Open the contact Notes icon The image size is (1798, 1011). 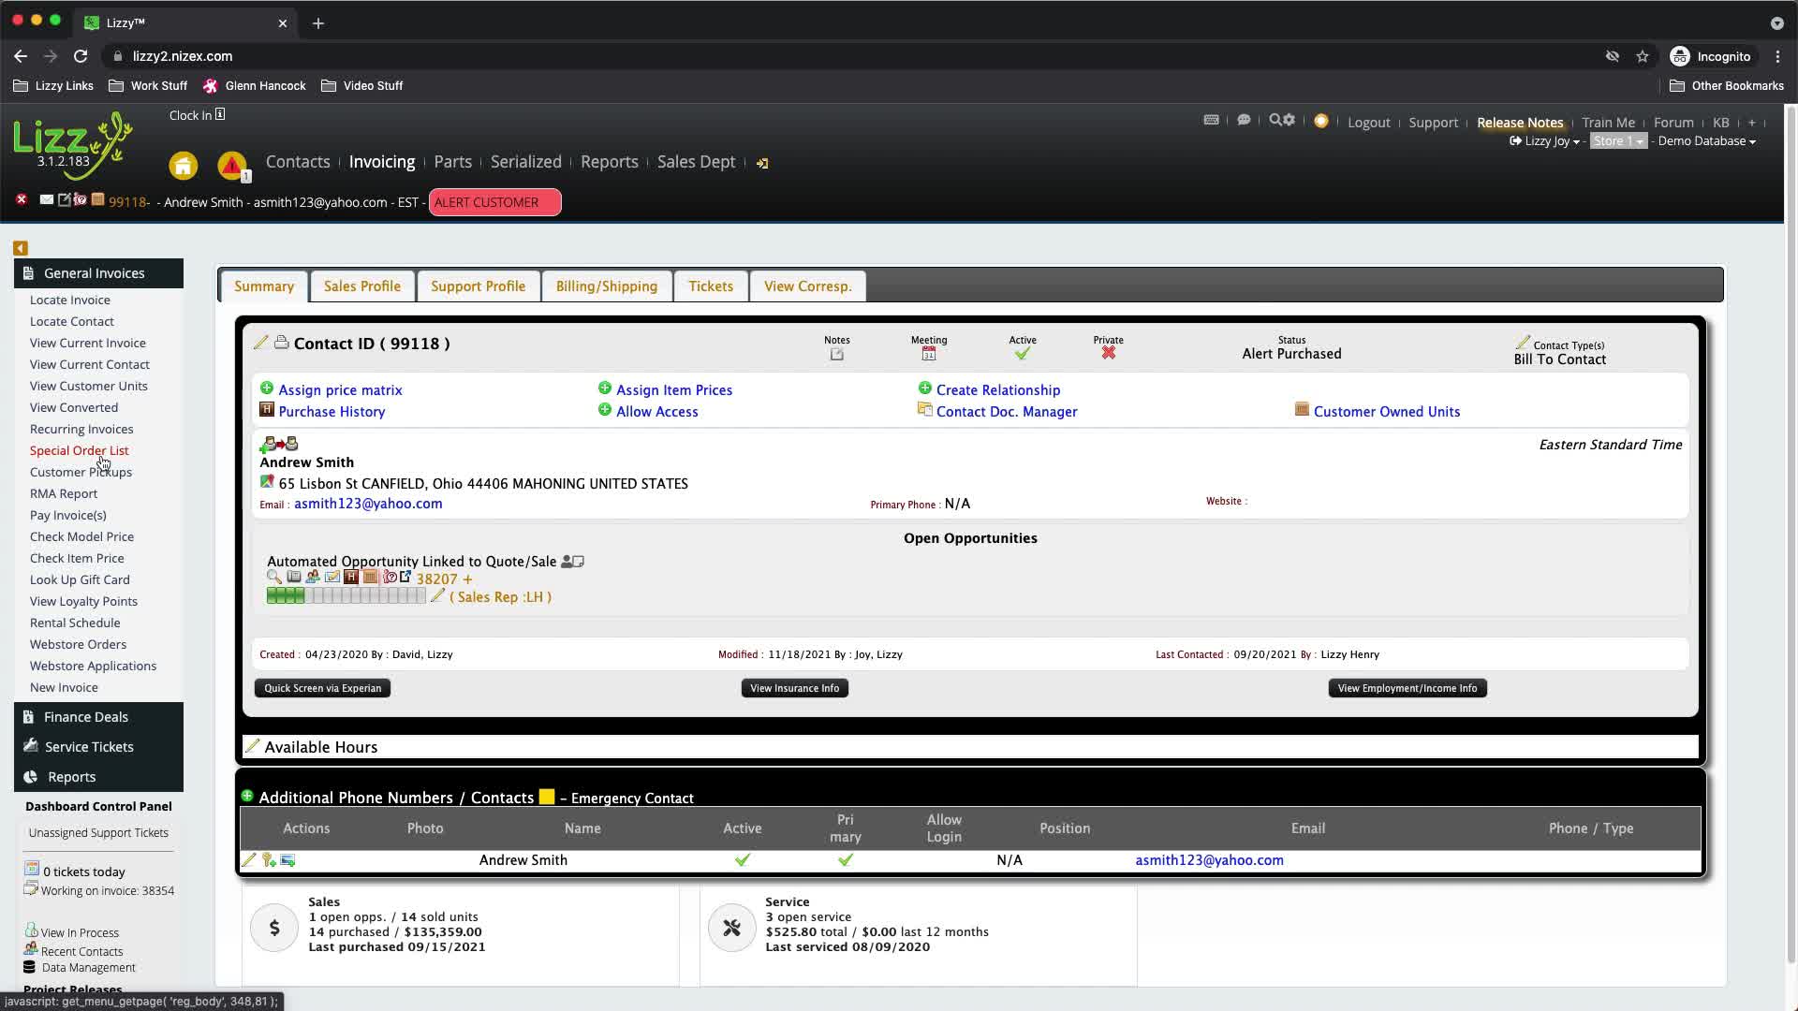pos(836,354)
